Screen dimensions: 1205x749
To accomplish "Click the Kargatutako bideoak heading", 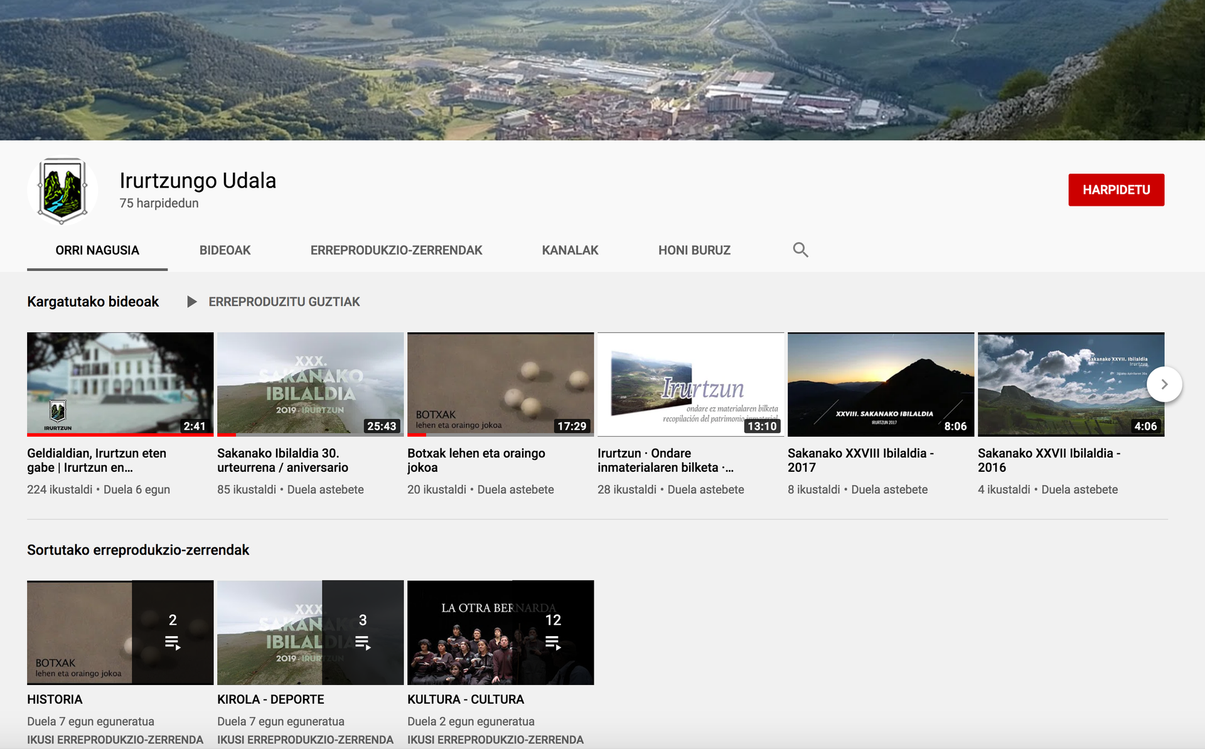I will pos(93,302).
